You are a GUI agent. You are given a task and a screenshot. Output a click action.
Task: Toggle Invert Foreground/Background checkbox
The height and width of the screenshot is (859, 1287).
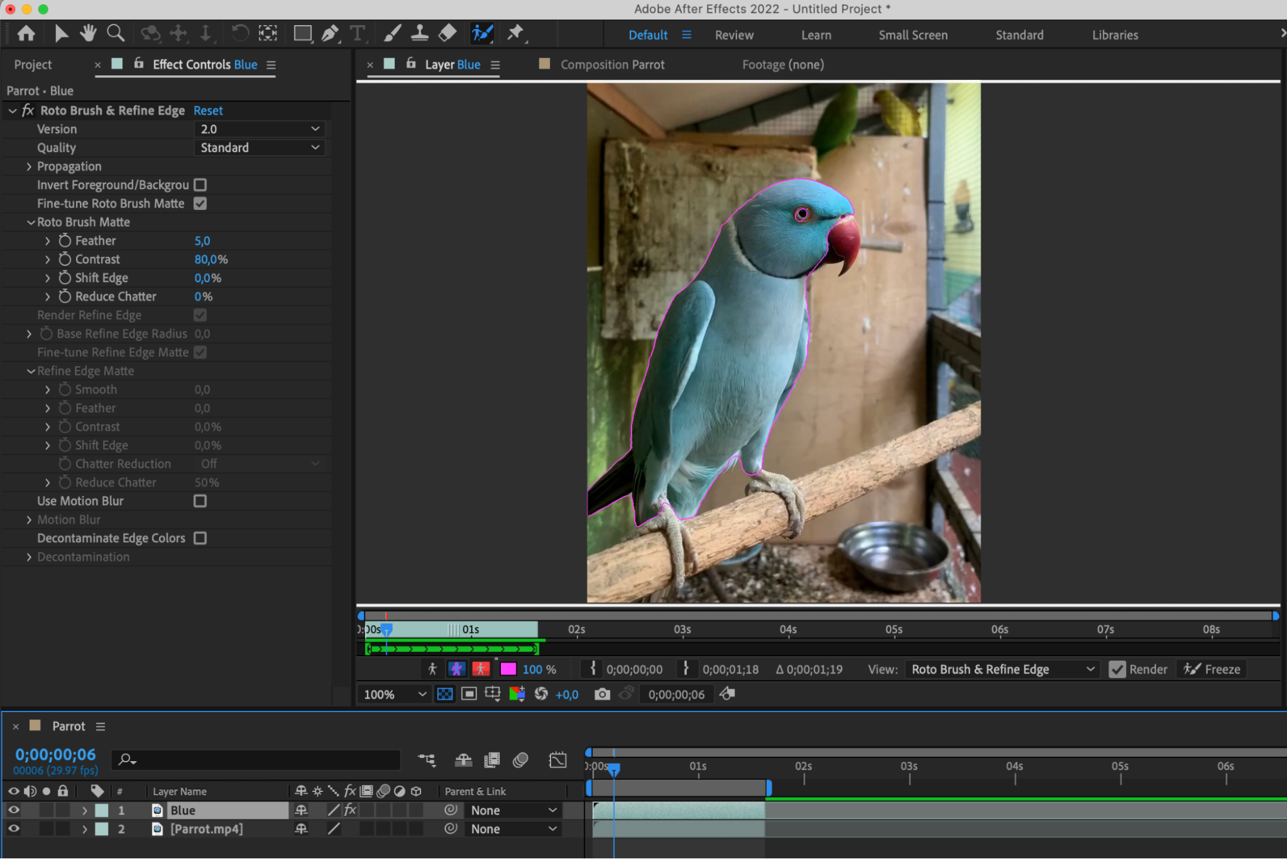click(200, 185)
